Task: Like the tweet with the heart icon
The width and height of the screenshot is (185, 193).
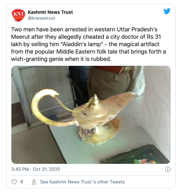Action: click(x=14, y=182)
